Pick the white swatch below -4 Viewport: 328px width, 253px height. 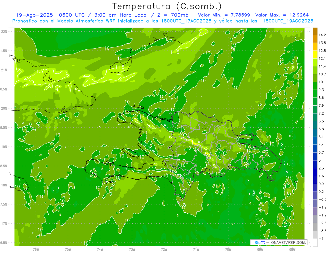[x=315, y=243]
